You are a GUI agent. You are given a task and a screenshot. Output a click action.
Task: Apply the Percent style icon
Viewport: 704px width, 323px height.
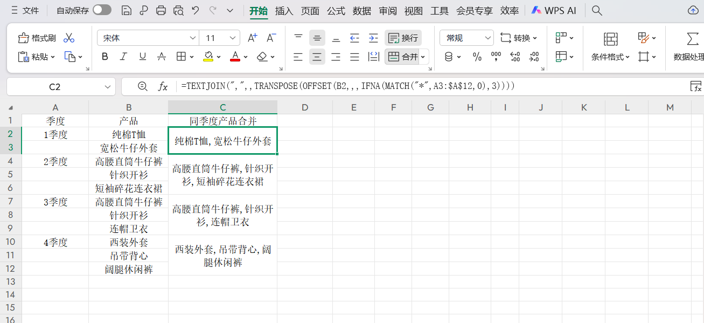[477, 56]
